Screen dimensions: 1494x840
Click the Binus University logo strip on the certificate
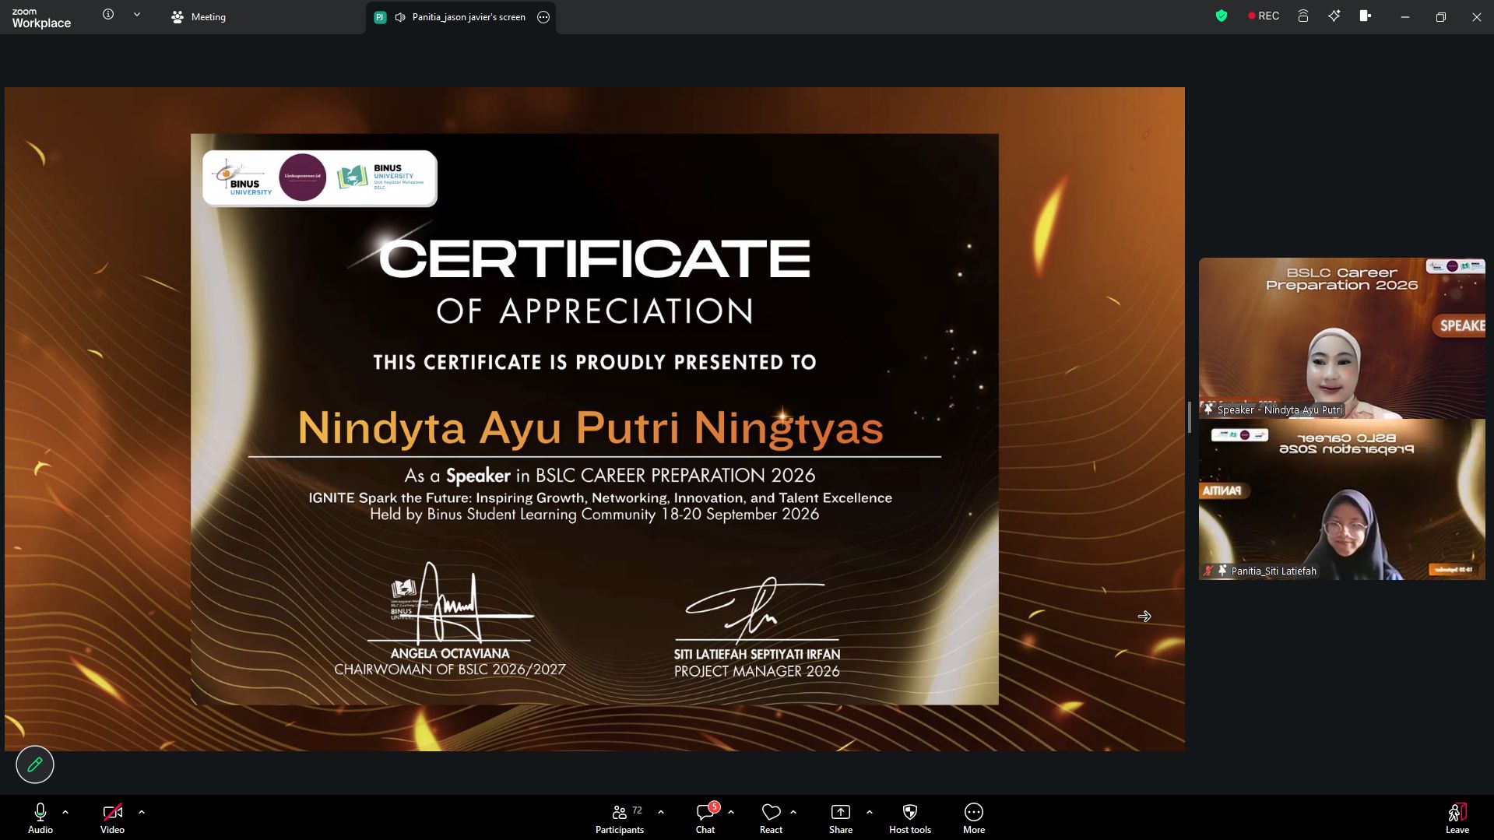(x=320, y=178)
